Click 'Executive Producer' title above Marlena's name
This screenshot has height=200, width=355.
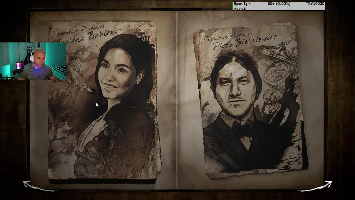pyautogui.click(x=79, y=30)
